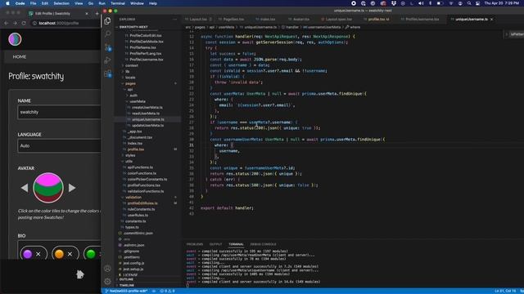Click the Dropbox icon in menu bar

point(394,3)
